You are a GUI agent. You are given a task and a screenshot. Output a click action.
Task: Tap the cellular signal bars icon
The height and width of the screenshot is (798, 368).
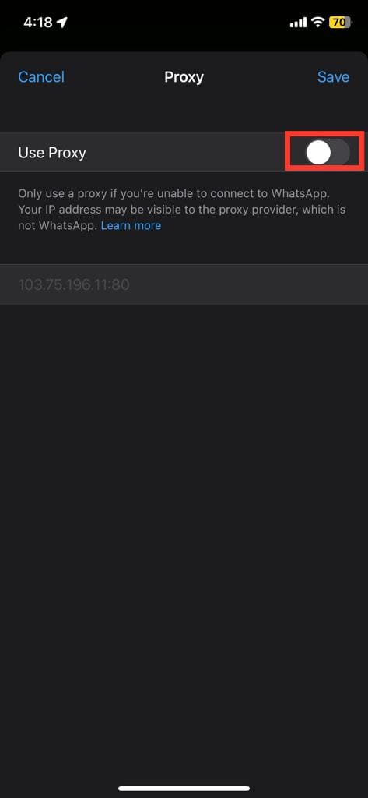click(x=298, y=23)
